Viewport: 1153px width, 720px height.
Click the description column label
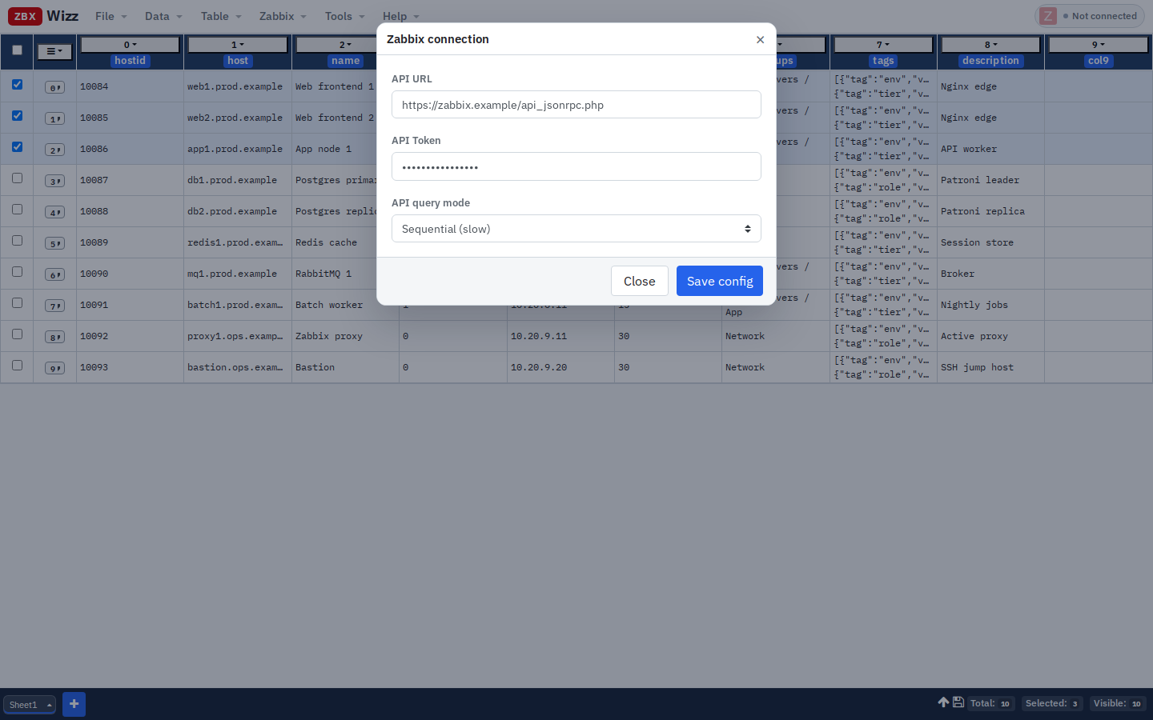pyautogui.click(x=990, y=61)
